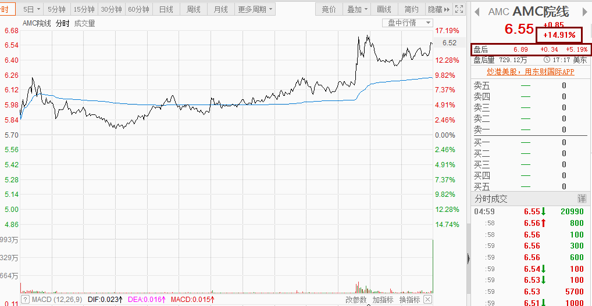Screen dimensions: 592x306
Task: Expand the 更多周期 dropdown
Action: click(255, 9)
